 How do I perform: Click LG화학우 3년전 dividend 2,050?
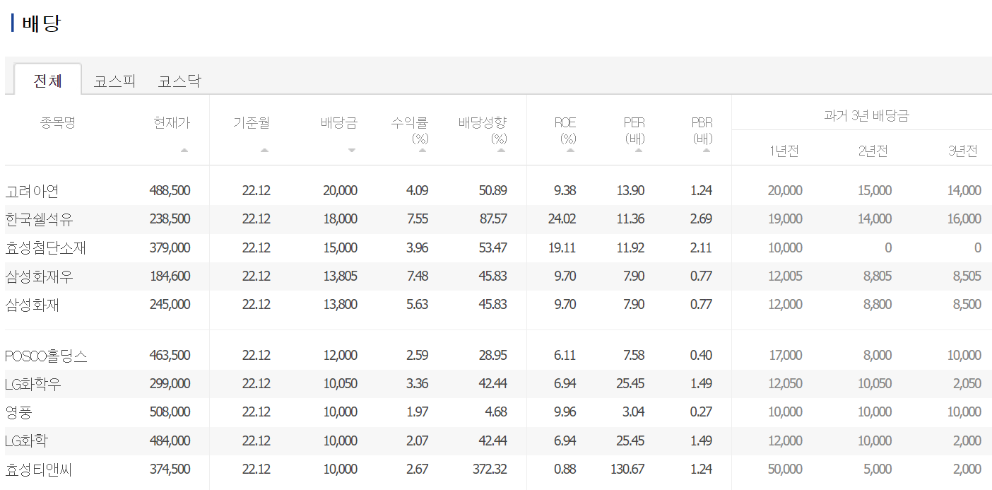point(967,384)
